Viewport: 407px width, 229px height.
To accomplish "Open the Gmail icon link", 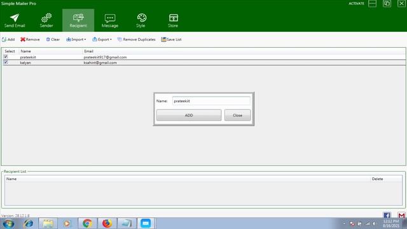I will (401, 215).
